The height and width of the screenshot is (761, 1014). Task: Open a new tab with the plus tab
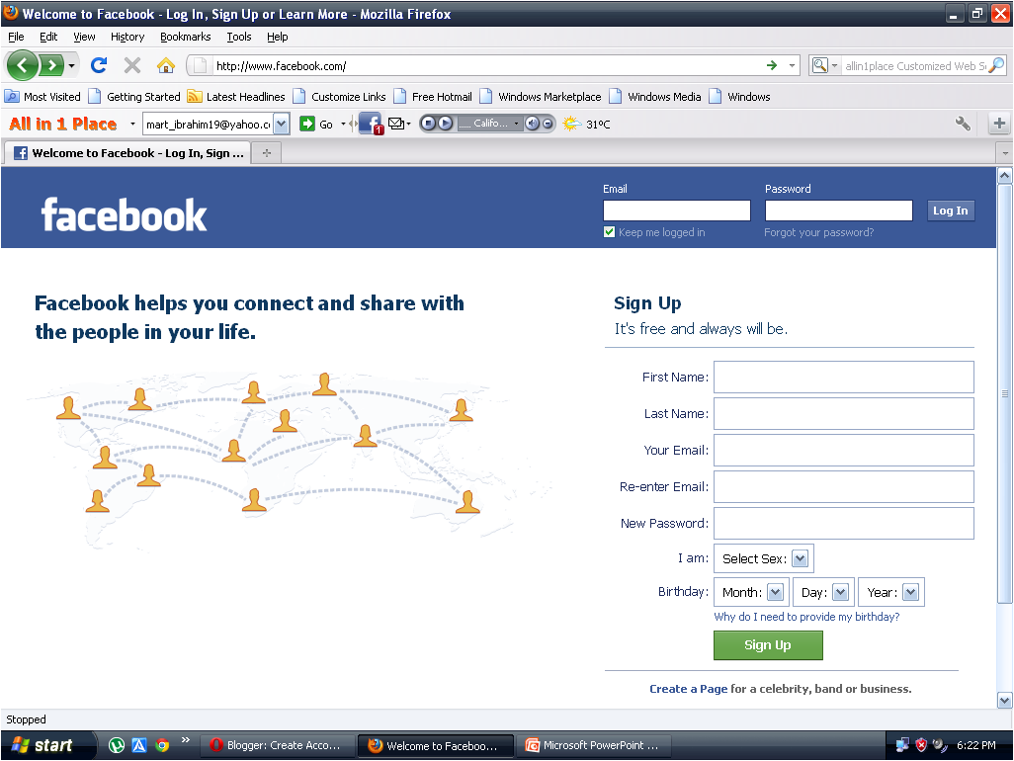point(267,153)
